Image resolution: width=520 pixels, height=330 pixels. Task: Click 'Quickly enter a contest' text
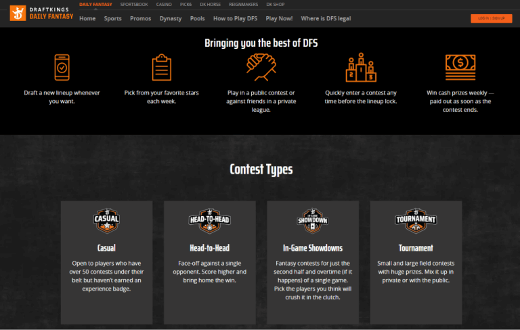pos(361,97)
